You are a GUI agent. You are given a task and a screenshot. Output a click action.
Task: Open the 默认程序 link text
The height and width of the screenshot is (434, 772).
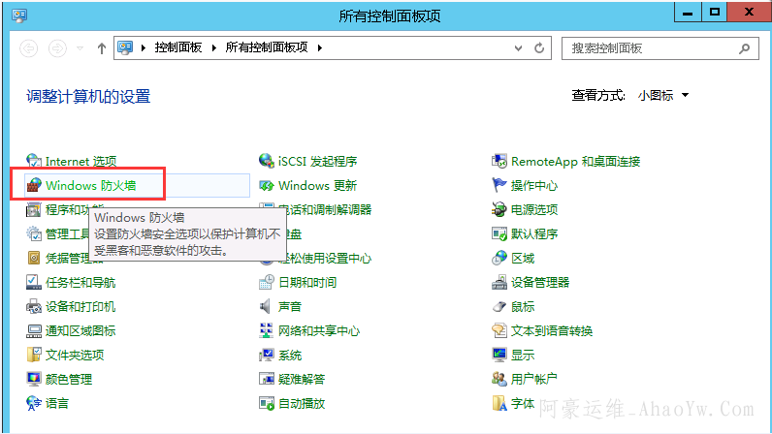534,233
